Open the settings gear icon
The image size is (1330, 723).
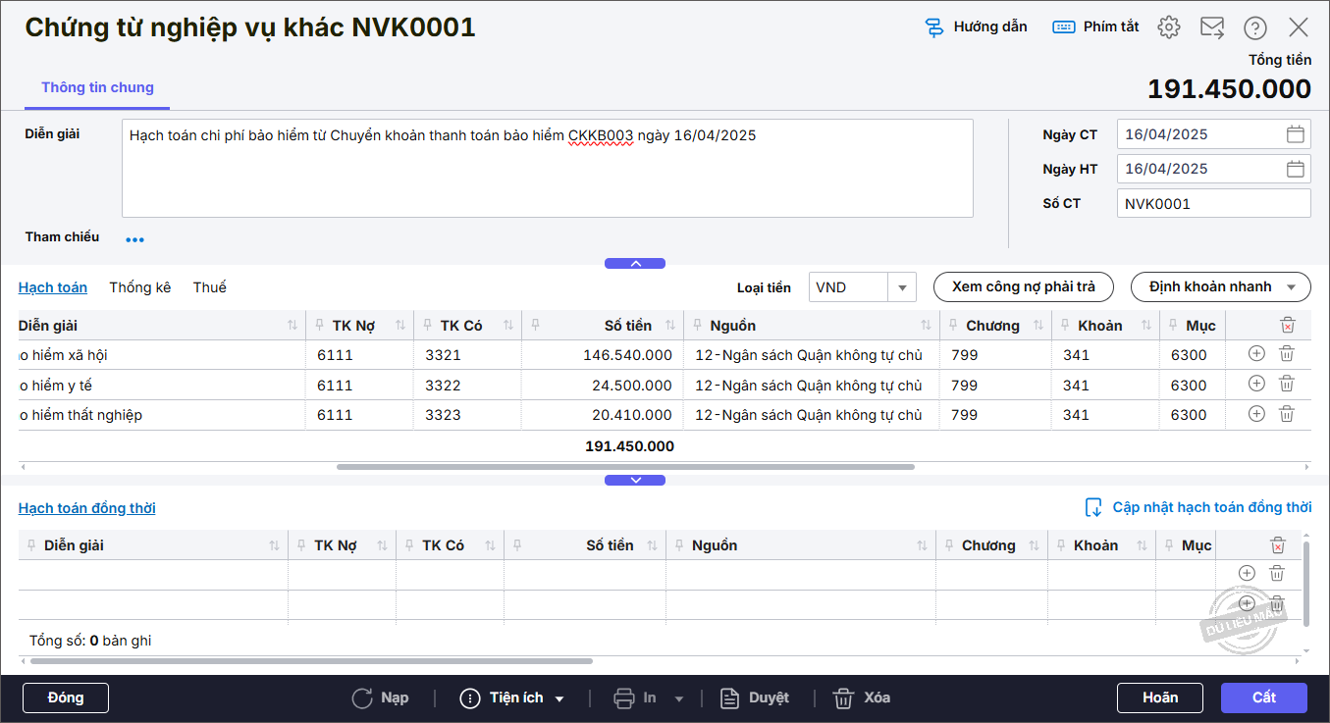1168,27
